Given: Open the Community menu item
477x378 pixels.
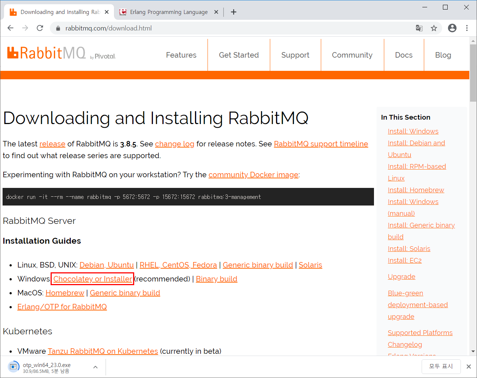Looking at the screenshot, I should pyautogui.click(x=352, y=55).
